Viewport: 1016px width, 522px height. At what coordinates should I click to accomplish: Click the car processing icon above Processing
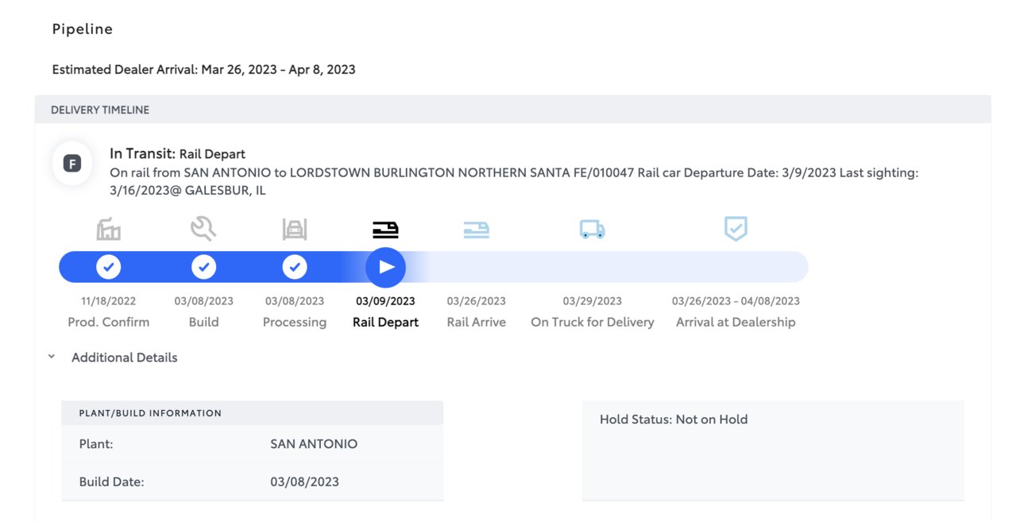pos(295,230)
